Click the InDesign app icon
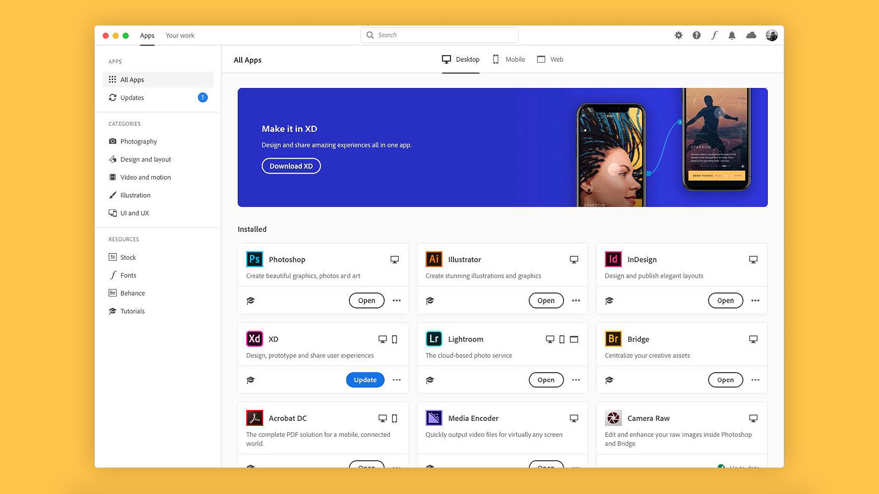This screenshot has width=879, height=494. click(613, 259)
